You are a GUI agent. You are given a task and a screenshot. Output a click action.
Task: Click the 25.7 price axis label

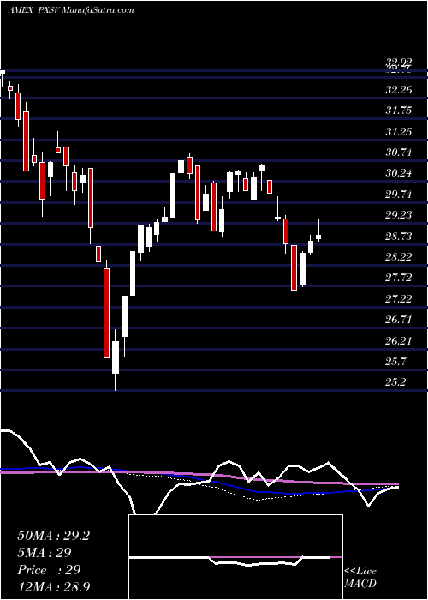395,361
